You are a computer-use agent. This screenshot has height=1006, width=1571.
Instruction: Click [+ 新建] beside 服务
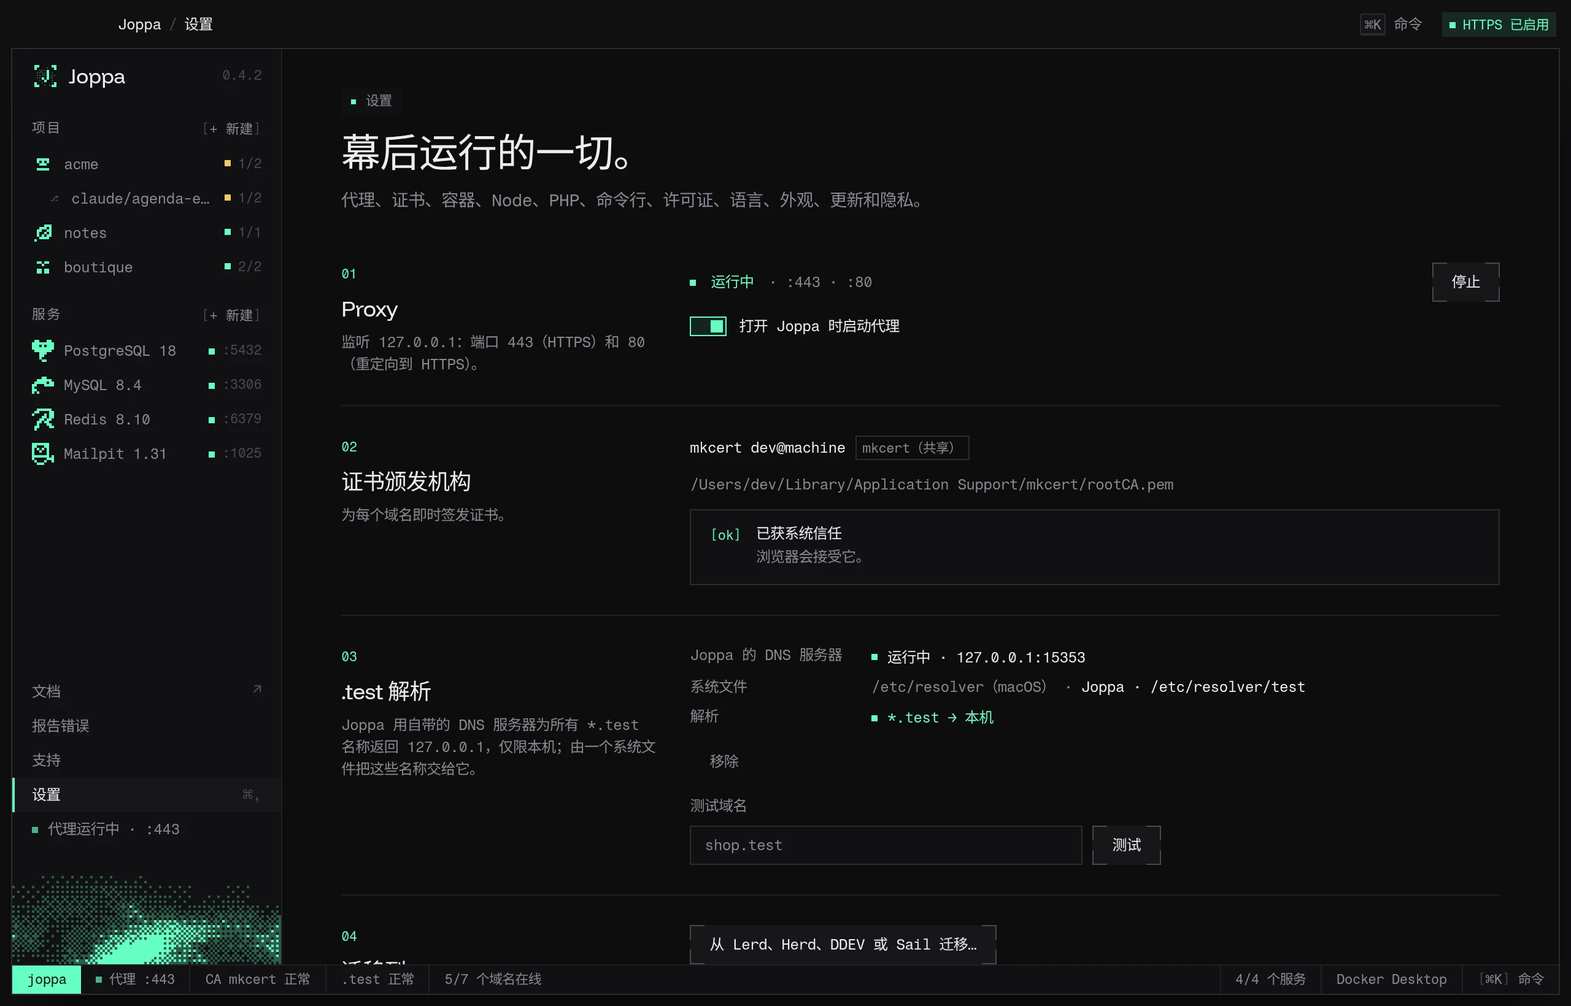[x=231, y=315]
